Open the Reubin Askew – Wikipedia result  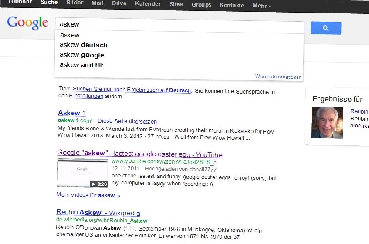tap(98, 213)
